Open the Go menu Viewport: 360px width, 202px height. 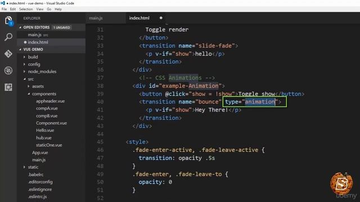[49, 9]
